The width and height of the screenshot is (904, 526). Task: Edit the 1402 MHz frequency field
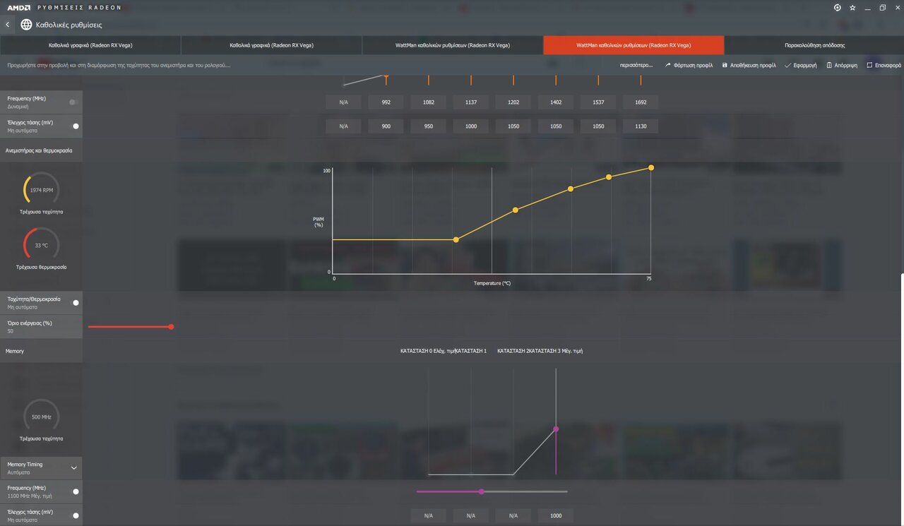click(x=556, y=102)
